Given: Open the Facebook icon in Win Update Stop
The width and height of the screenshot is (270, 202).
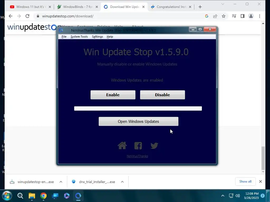Looking at the screenshot, I should pyautogui.click(x=138, y=146).
